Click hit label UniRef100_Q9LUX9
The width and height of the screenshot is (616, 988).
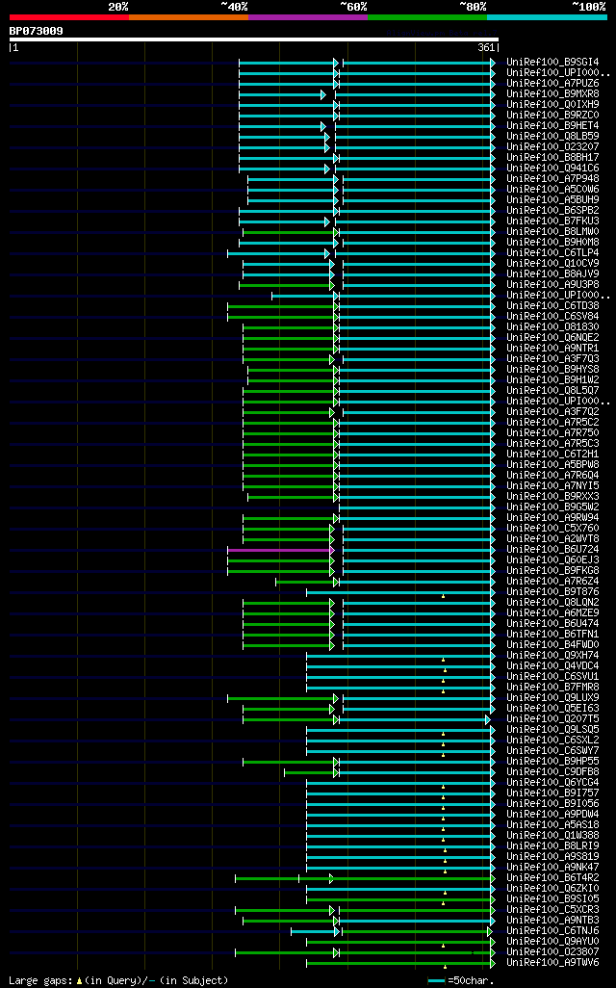[x=553, y=698]
